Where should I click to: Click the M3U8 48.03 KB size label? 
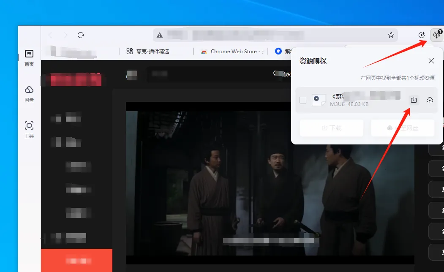[x=349, y=104]
